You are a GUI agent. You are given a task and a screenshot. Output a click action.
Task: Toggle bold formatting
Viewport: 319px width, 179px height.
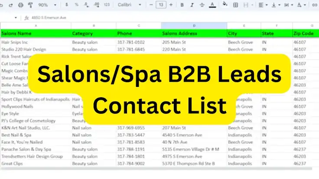tap(182, 5)
